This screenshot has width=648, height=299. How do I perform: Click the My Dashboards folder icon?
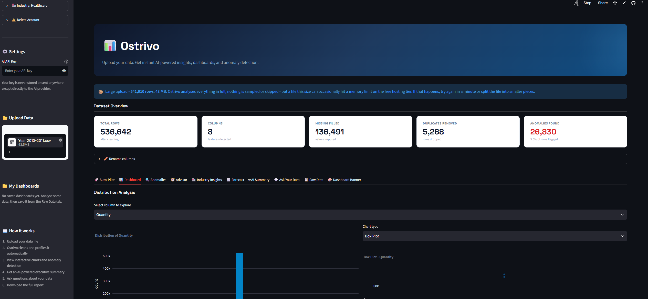coord(5,186)
